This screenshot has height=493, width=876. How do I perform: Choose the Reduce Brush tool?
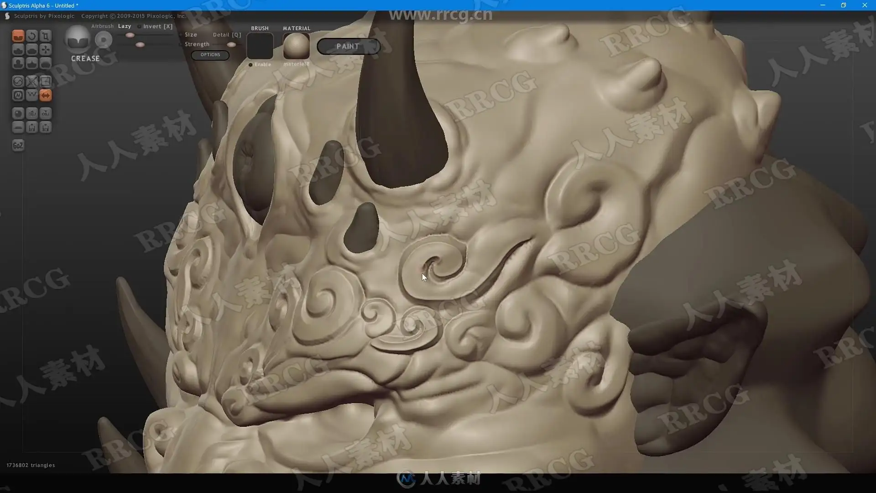coord(18,82)
